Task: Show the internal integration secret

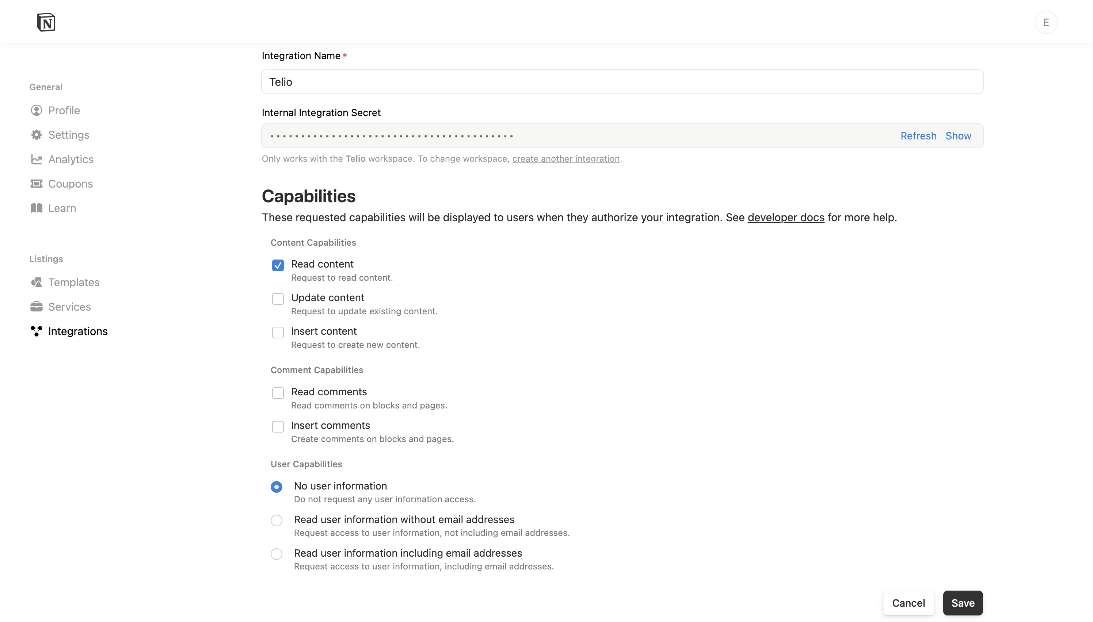Action: (x=958, y=136)
